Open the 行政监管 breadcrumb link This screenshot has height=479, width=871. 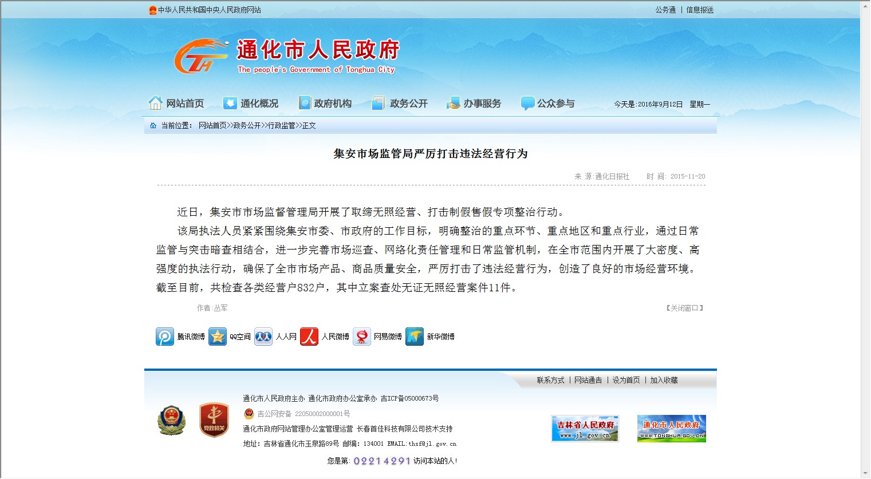(x=282, y=125)
